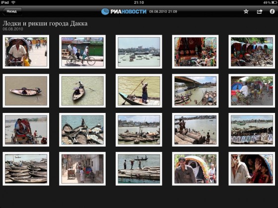Image resolution: width=278 pixels, height=208 pixels.
Task: Open photo of men on floating logs
Action: click(139, 169)
